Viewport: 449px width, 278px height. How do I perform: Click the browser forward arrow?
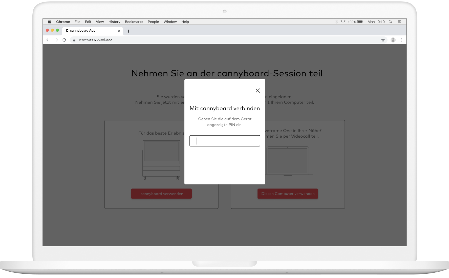coord(56,40)
